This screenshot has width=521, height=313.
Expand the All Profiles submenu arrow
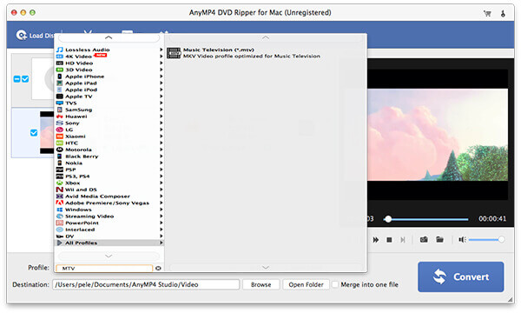tap(162, 243)
